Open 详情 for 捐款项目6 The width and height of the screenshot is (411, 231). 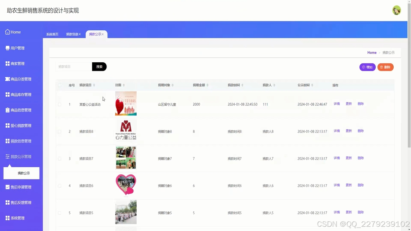tap(337, 185)
